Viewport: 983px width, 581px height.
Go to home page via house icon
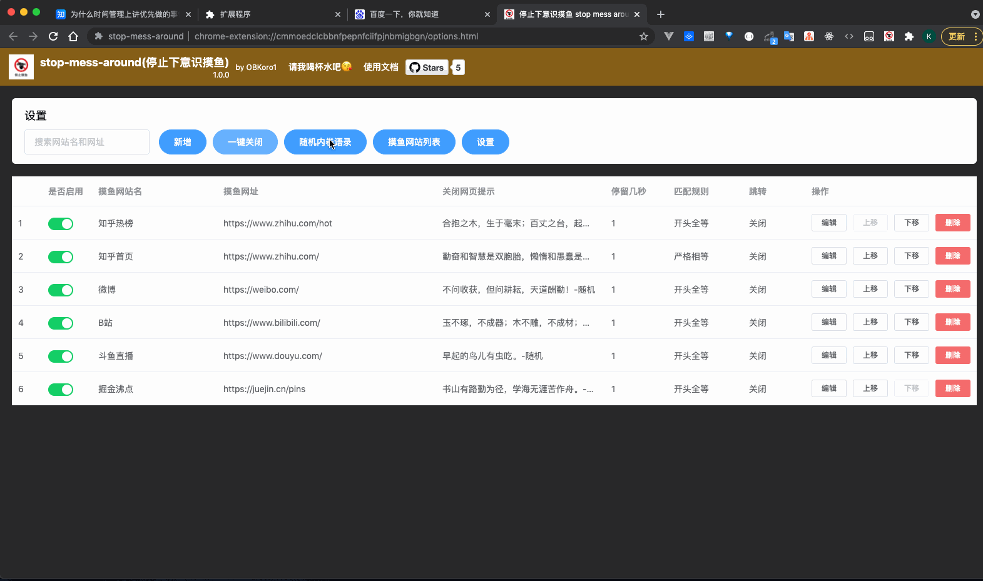73,36
